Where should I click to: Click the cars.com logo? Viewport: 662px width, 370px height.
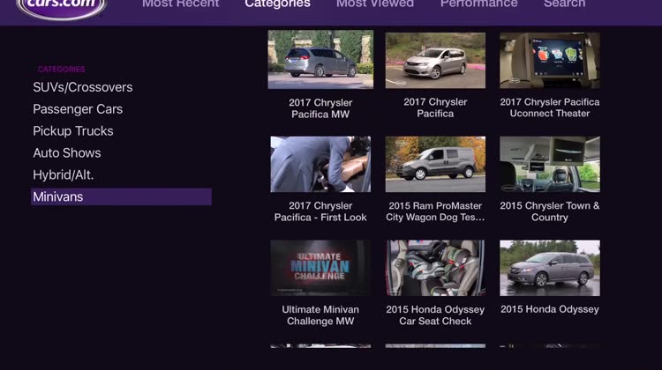click(x=61, y=8)
